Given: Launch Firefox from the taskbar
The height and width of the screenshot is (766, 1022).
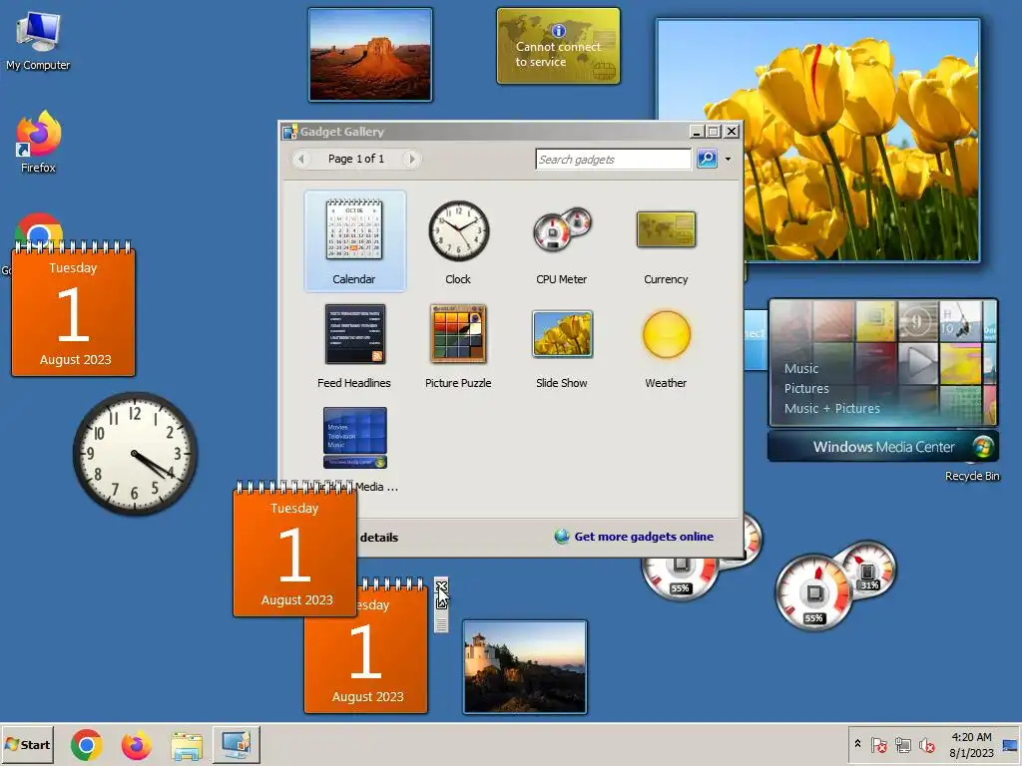Looking at the screenshot, I should click(x=136, y=745).
